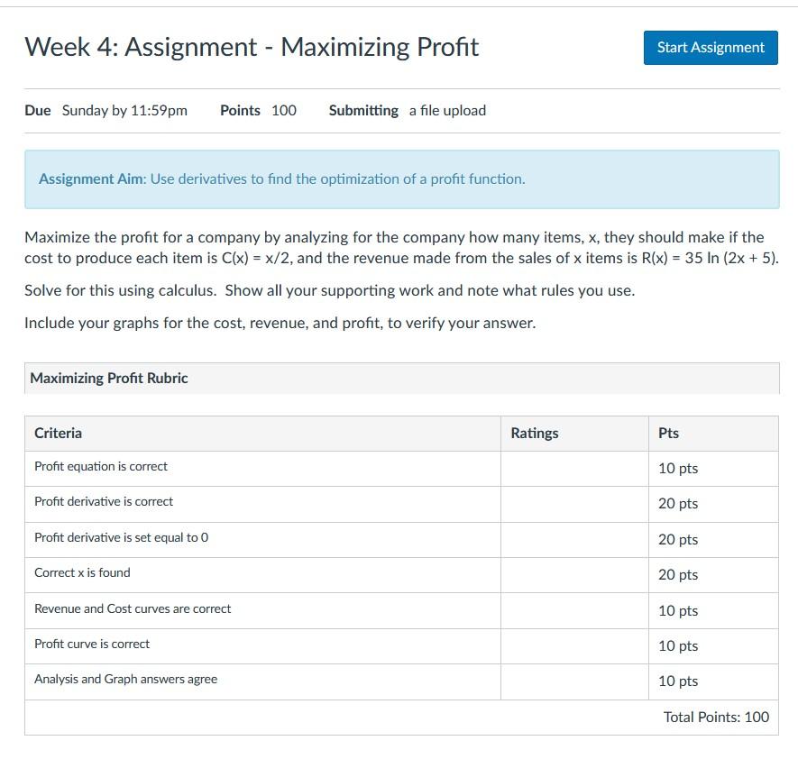This screenshot has height=759, width=798.
Task: Select the Criteria column header
Action: [58, 433]
